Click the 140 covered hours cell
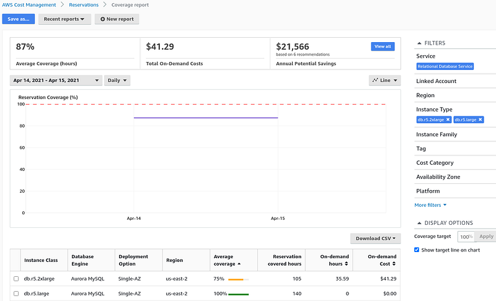The image size is (496, 301). tap(297, 294)
